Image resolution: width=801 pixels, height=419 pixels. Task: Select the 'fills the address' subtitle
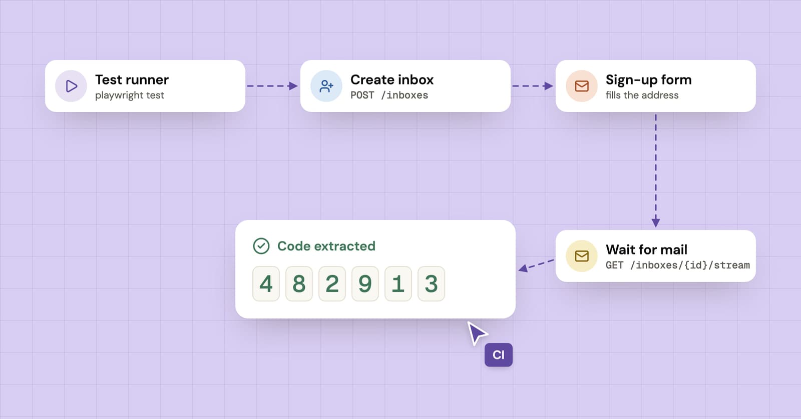tap(642, 95)
